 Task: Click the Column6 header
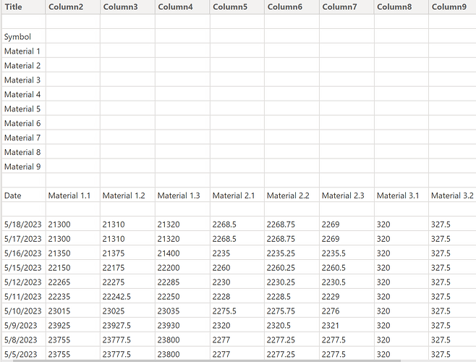(292, 7)
